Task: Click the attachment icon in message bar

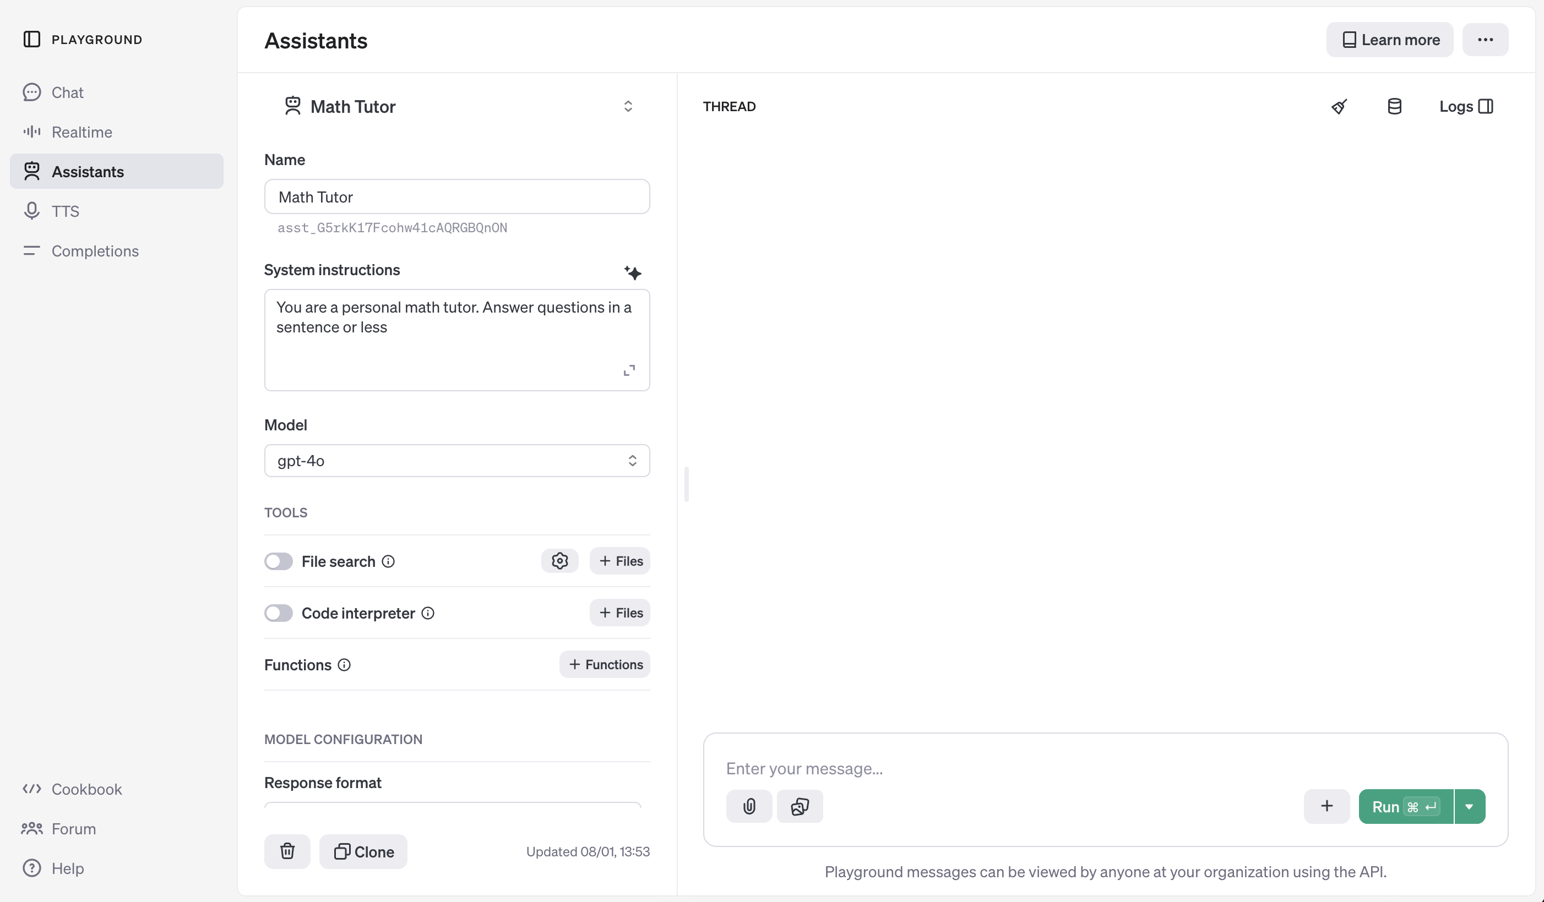Action: coord(749,806)
